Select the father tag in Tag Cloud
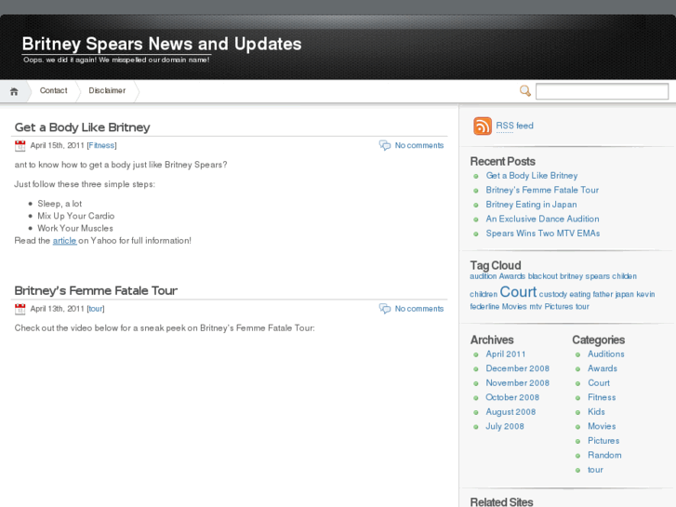676x507 pixels. point(603,294)
